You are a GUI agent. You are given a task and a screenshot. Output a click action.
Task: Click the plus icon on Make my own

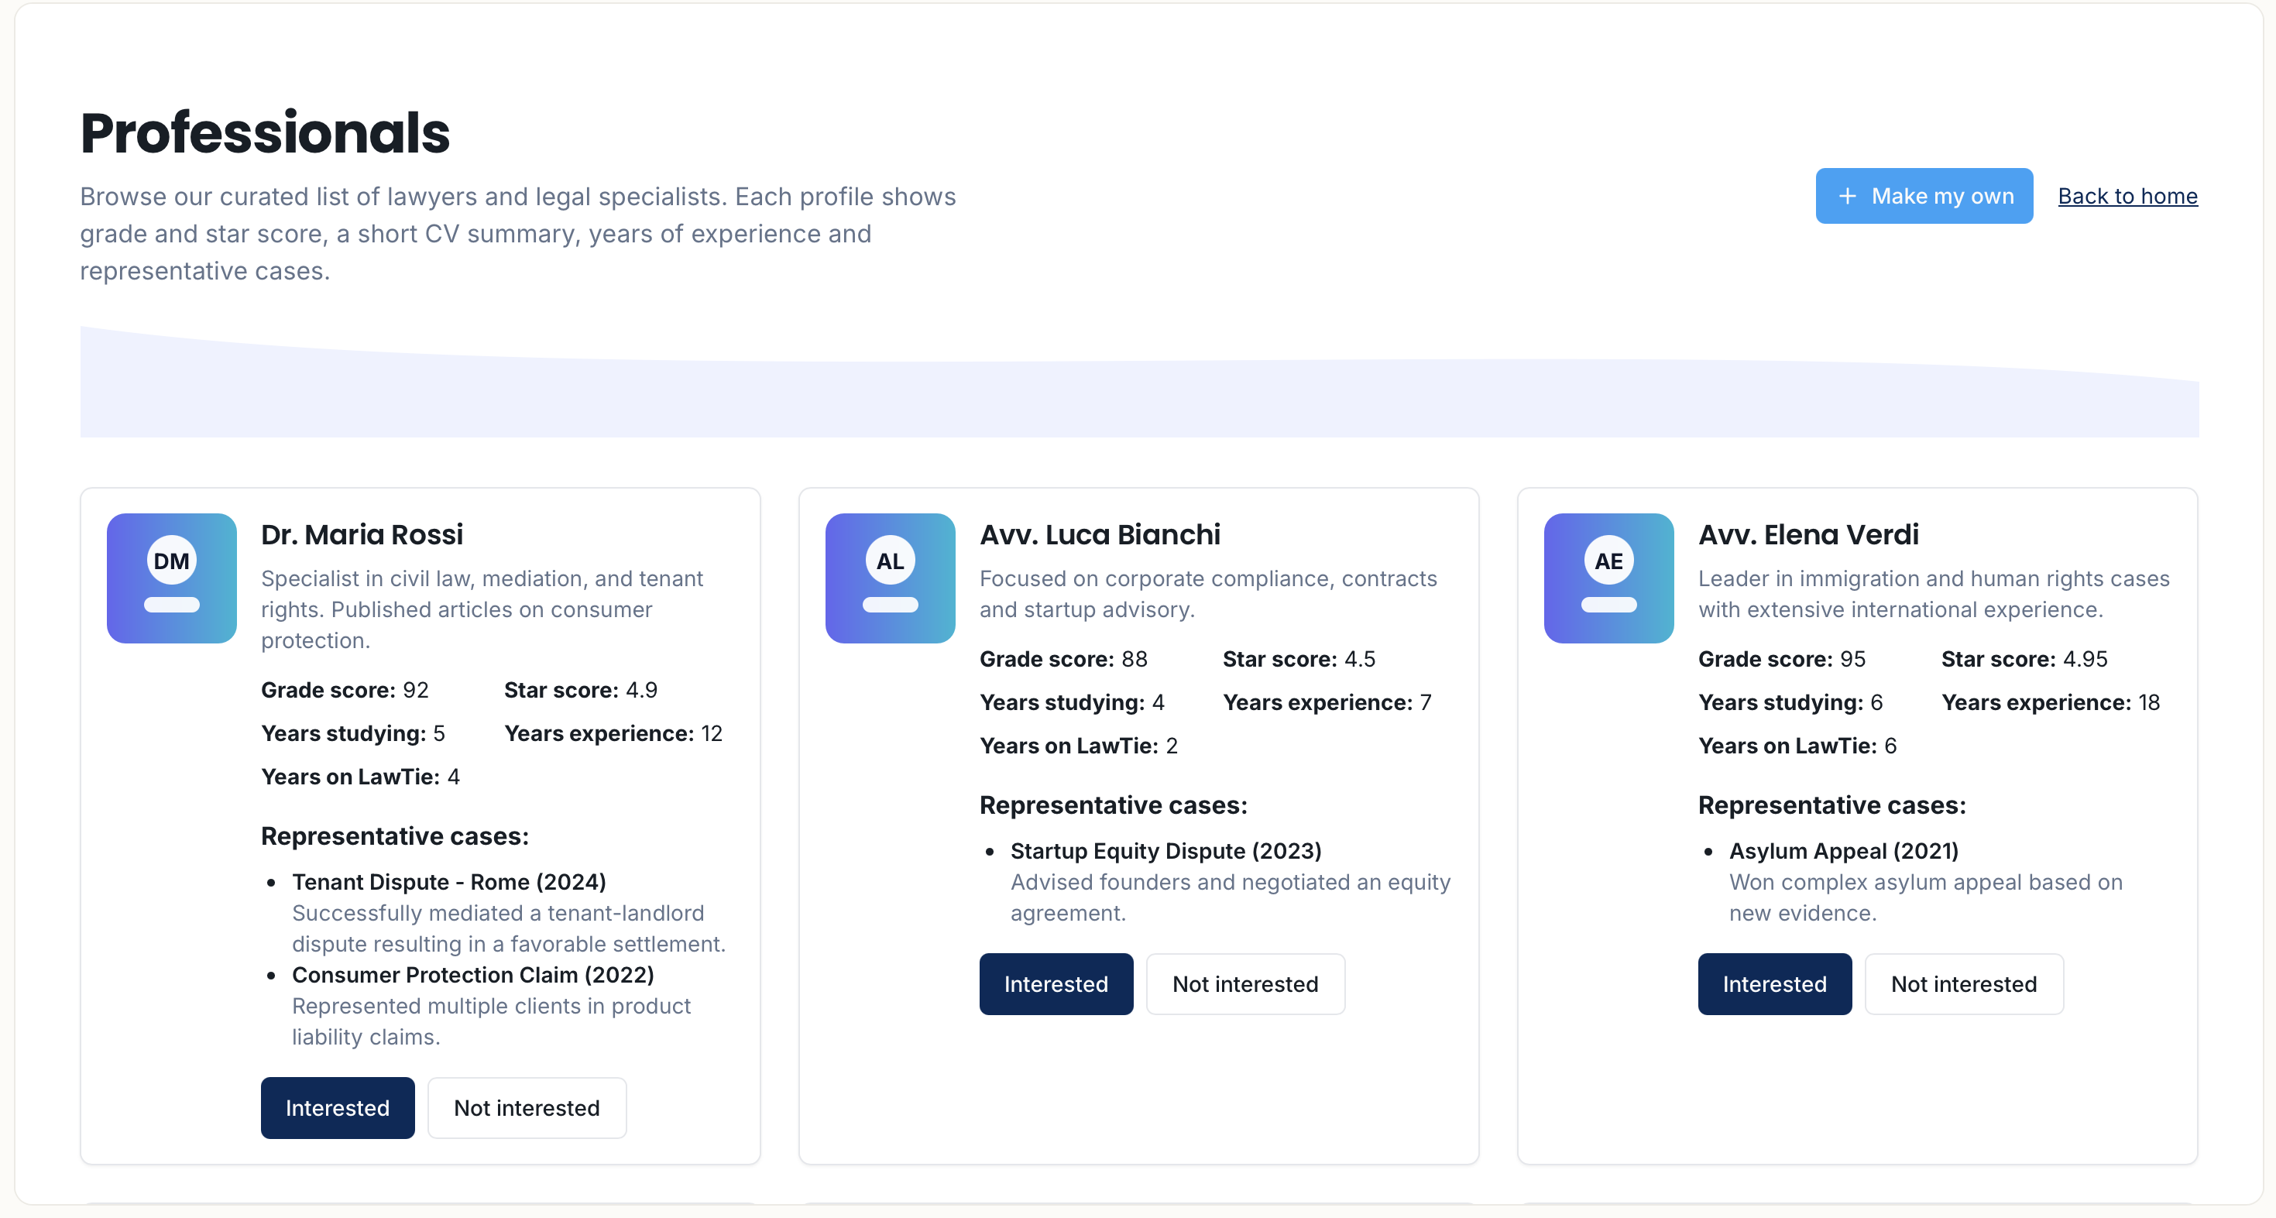click(x=1847, y=196)
